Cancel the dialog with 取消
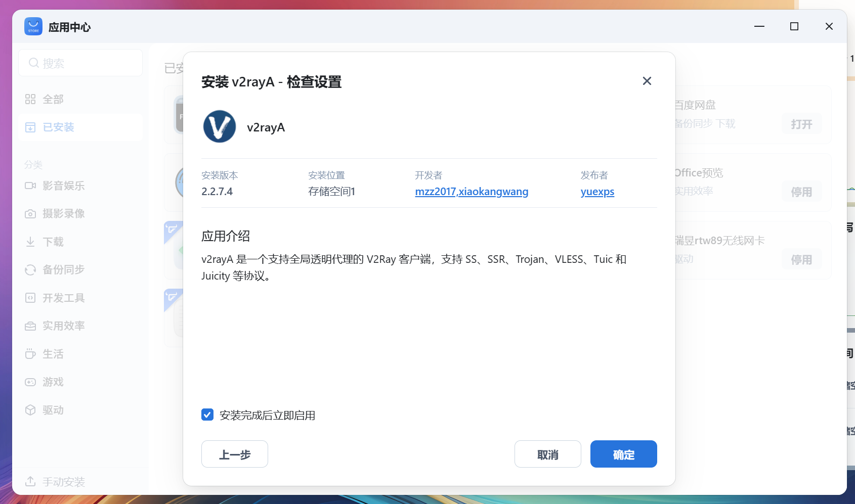Image resolution: width=855 pixels, height=504 pixels. click(547, 454)
